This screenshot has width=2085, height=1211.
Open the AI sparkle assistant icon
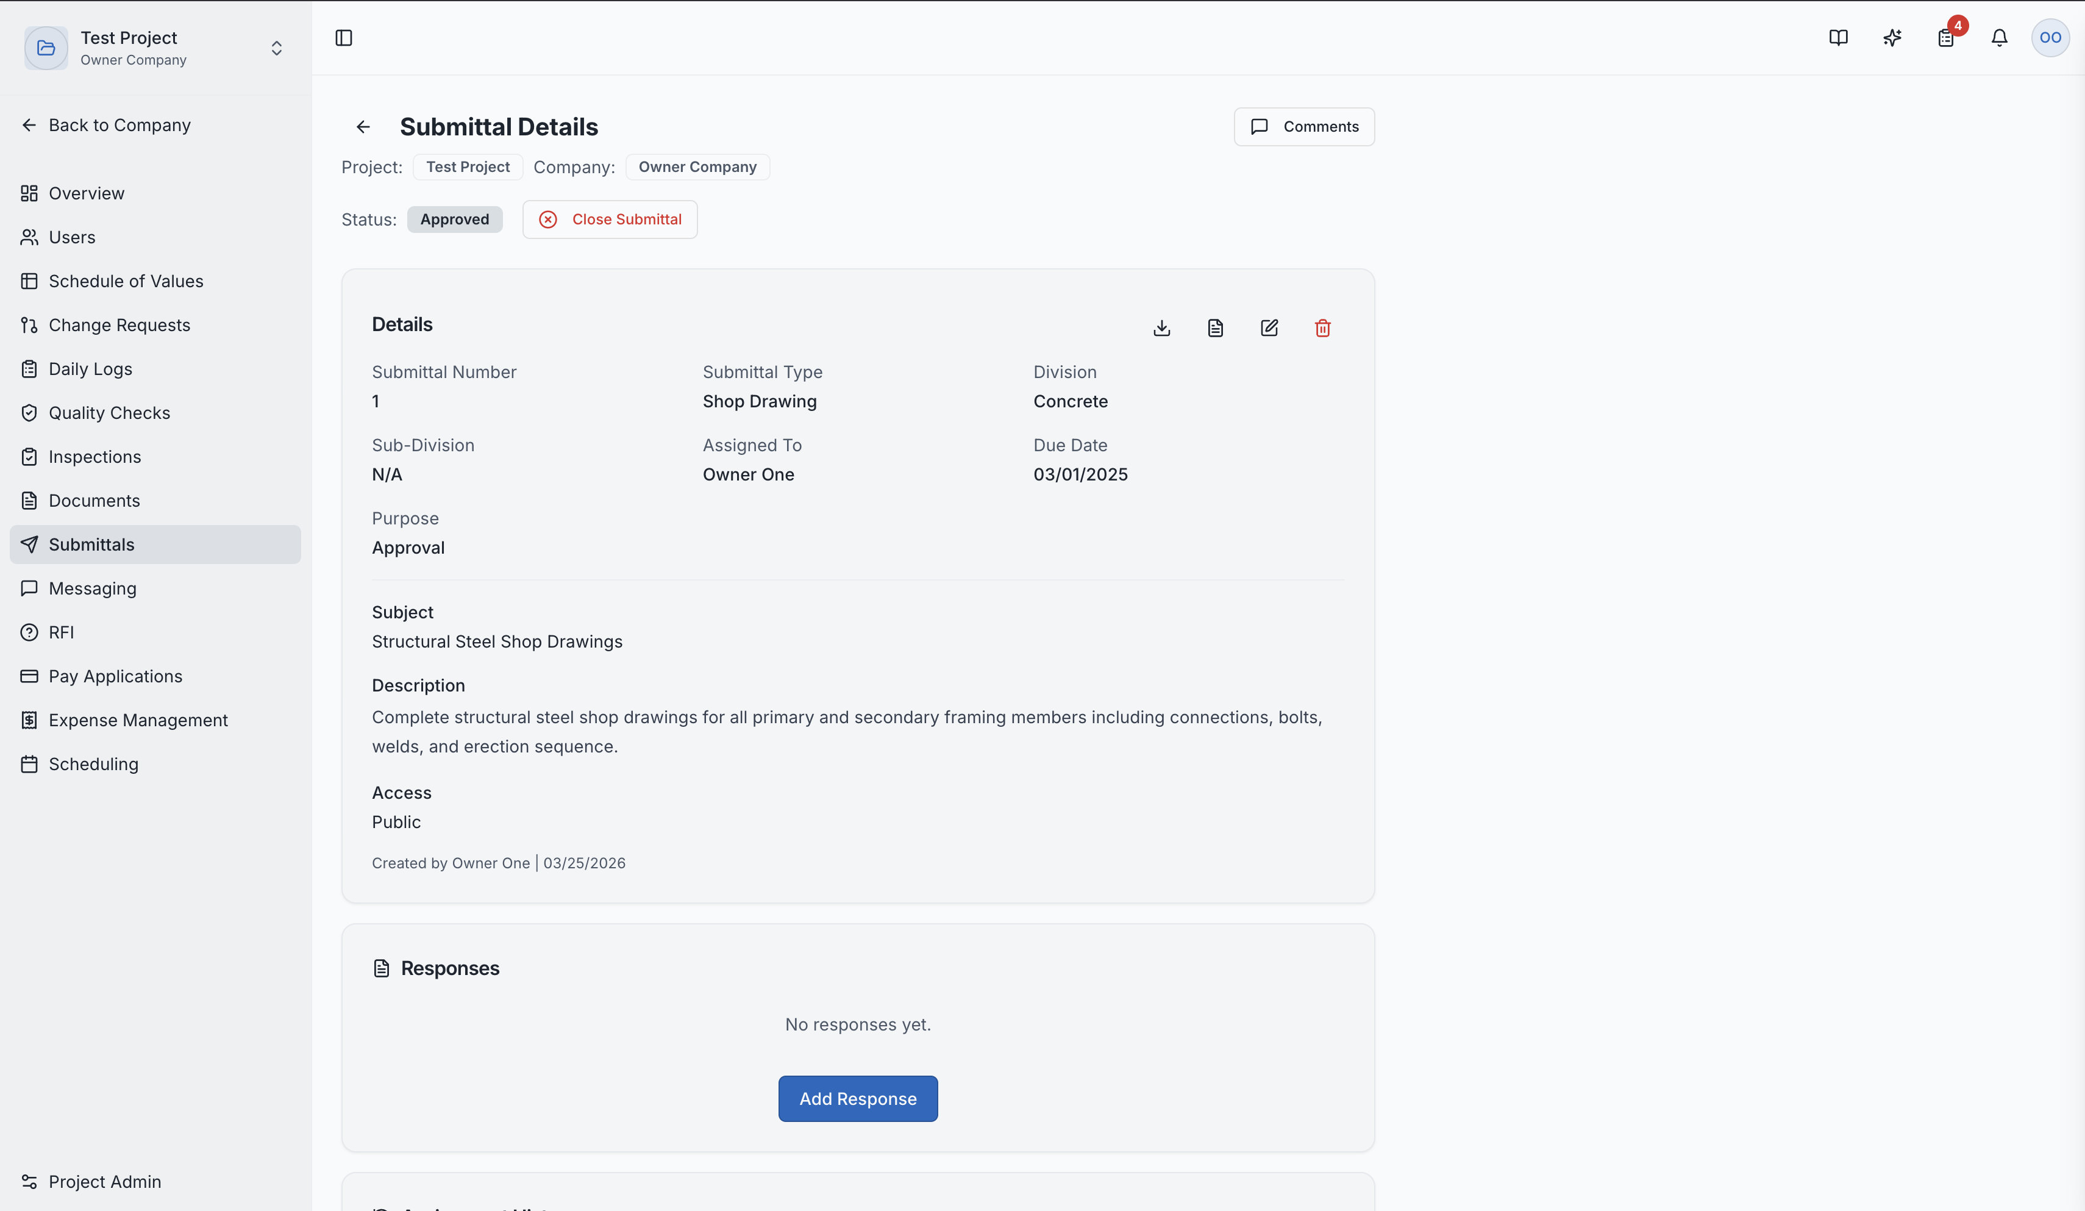(1891, 38)
